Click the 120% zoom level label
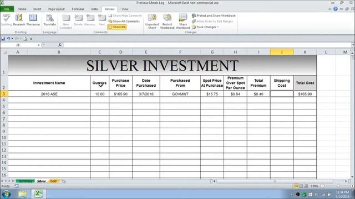The height and width of the screenshot is (199, 355). click(x=315, y=186)
